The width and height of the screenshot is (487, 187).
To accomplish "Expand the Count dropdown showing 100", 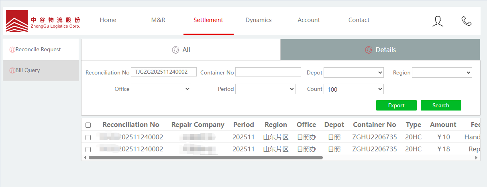I will (353, 89).
